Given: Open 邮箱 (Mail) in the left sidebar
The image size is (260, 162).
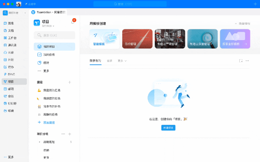Looking at the screenshot, I should (x=11, y=89).
